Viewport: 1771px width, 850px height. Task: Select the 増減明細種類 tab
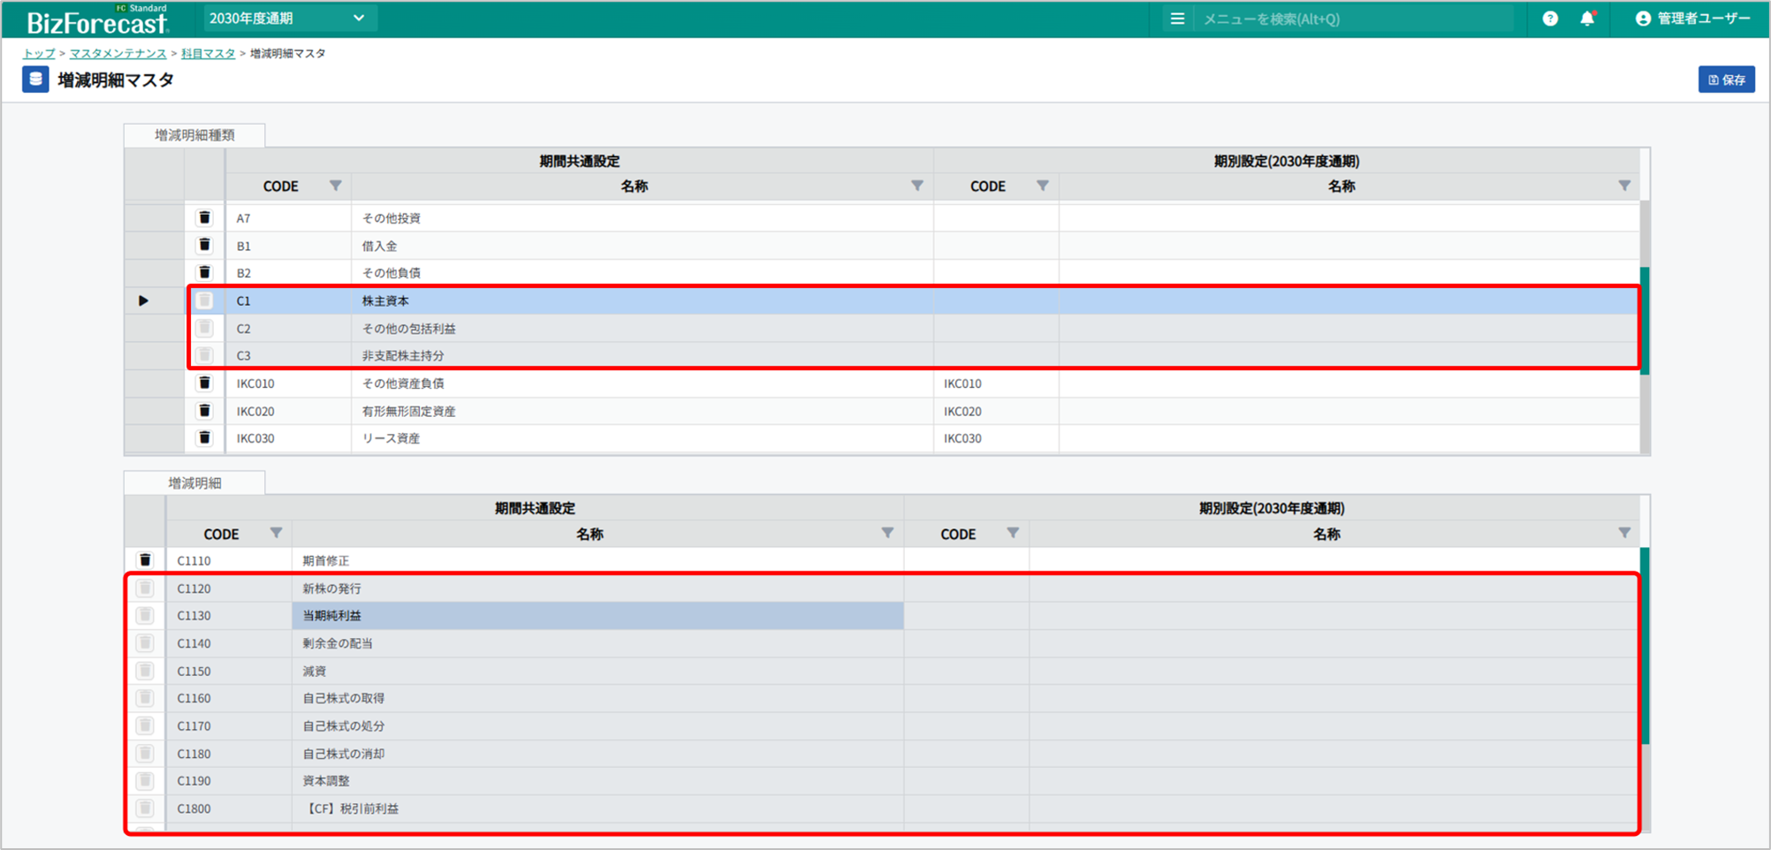(194, 135)
